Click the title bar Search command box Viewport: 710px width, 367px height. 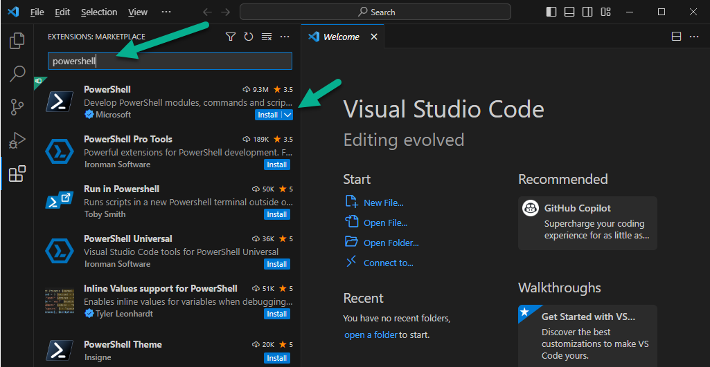pos(375,12)
